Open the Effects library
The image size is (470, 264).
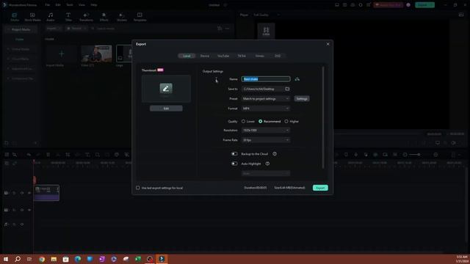click(104, 17)
